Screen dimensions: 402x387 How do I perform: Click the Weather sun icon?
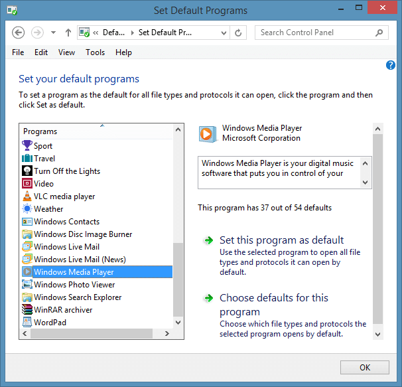pos(27,208)
